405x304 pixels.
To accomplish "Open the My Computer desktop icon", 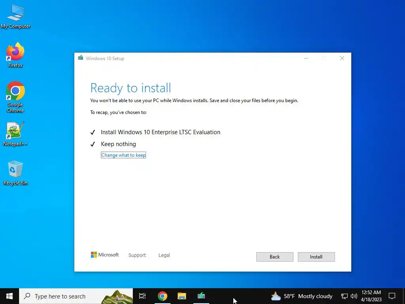I will [15, 17].
